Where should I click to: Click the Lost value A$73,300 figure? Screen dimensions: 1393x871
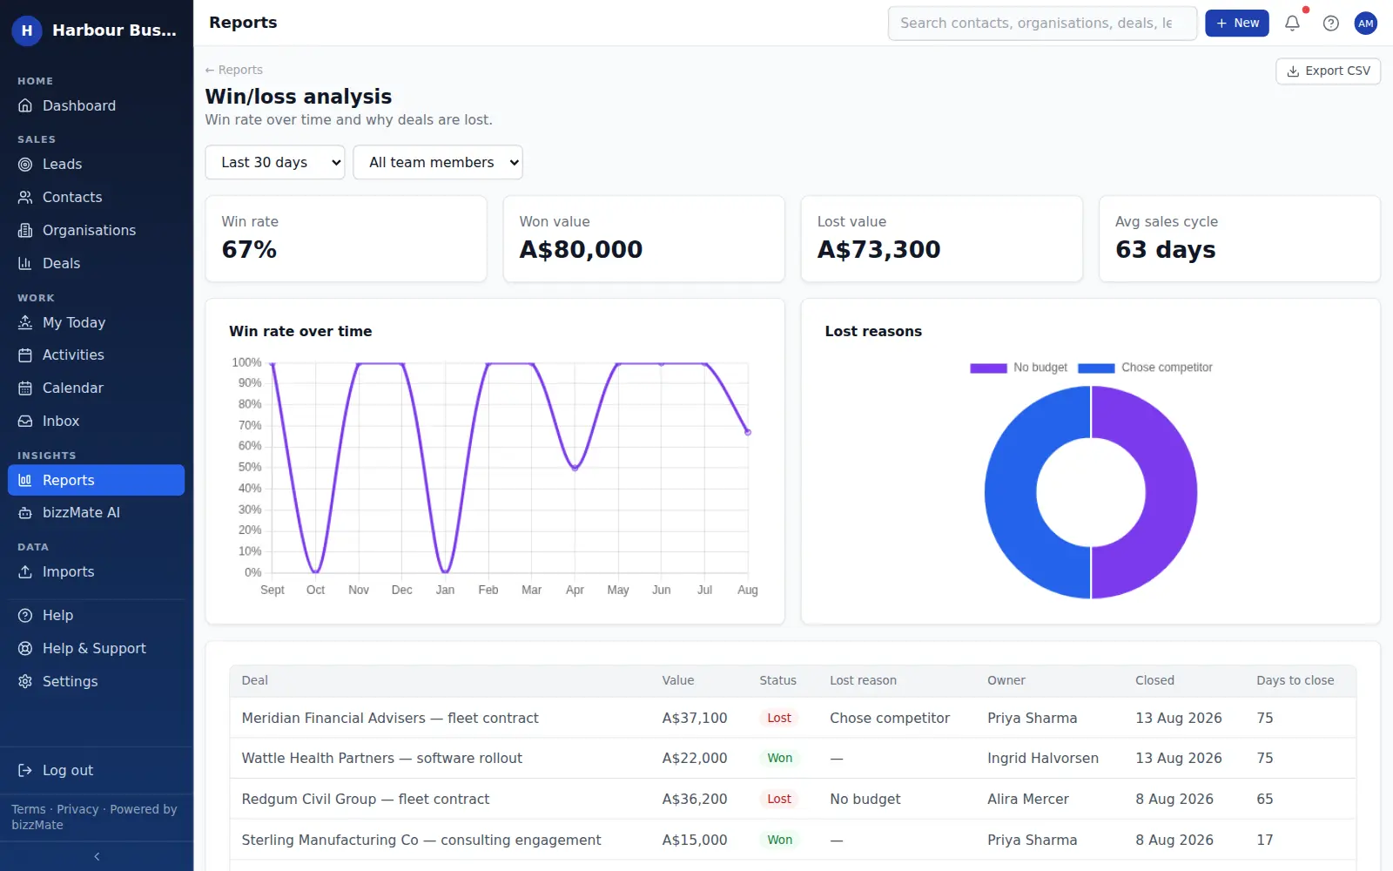click(878, 250)
